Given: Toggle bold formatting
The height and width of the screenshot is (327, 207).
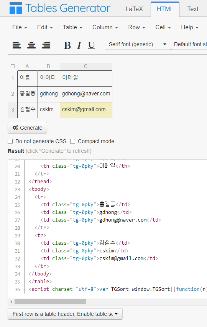Looking at the screenshot, I should pyautogui.click(x=67, y=45).
